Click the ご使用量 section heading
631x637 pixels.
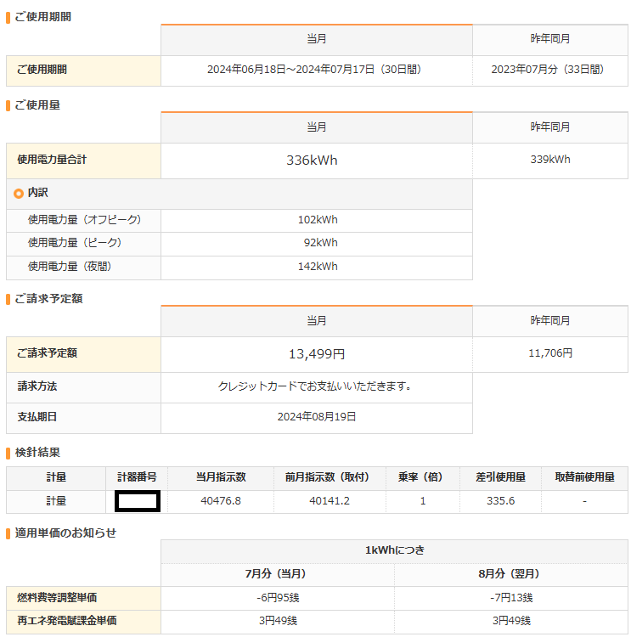[37, 105]
